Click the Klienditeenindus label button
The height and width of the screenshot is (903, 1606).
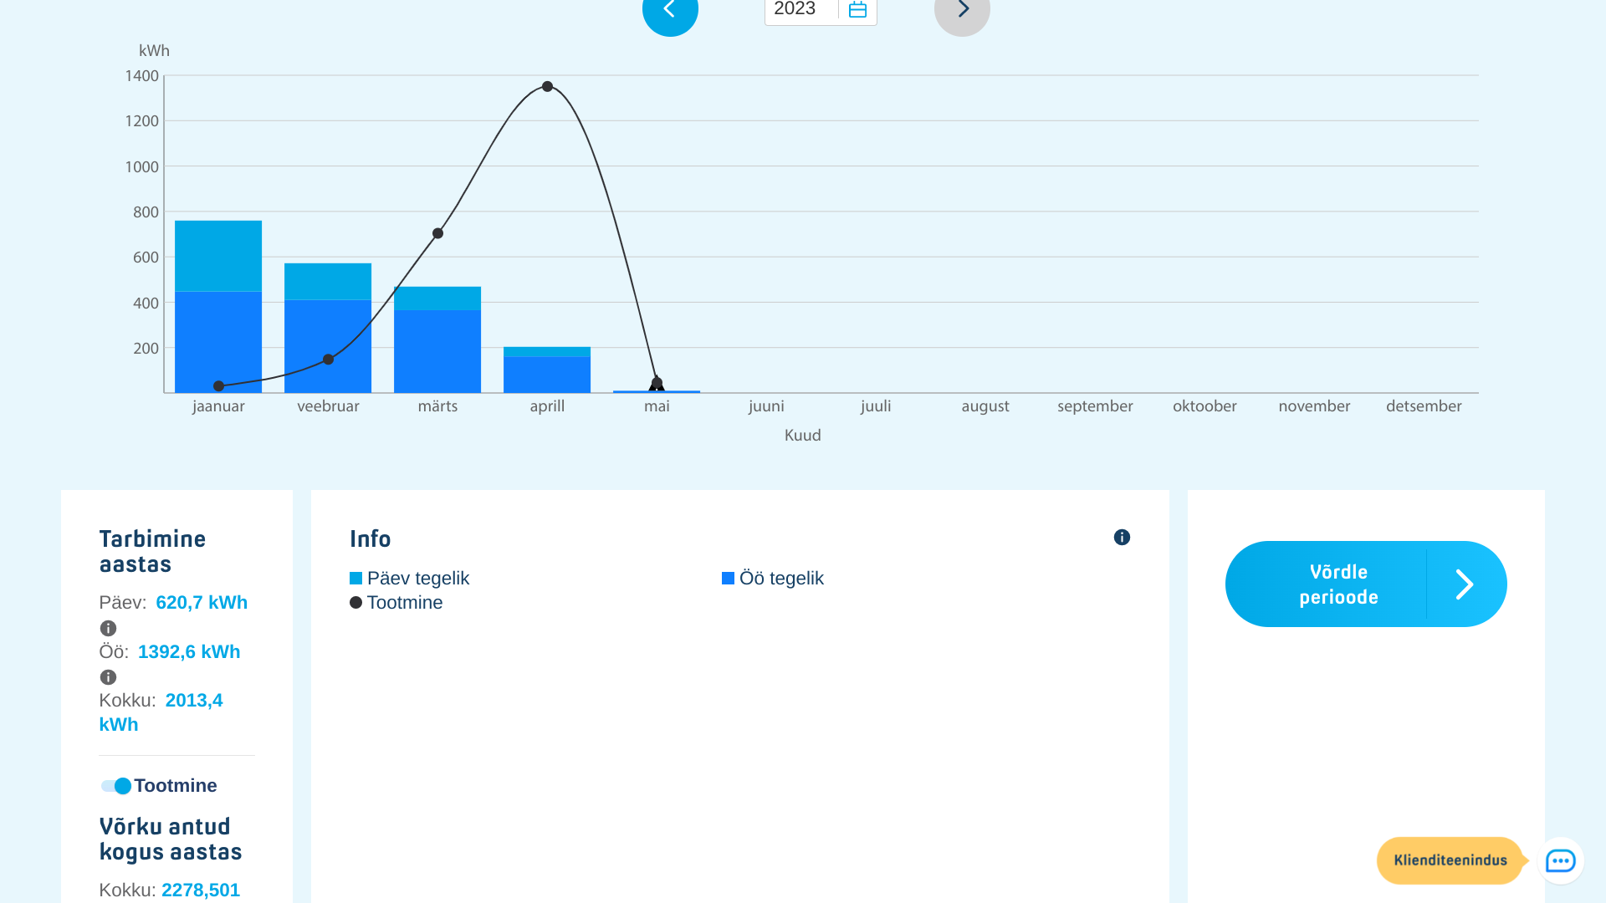coord(1450,860)
